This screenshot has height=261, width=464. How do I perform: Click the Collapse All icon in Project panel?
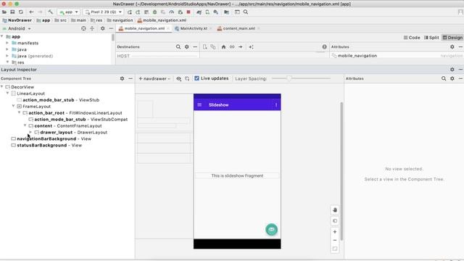pos(92,29)
